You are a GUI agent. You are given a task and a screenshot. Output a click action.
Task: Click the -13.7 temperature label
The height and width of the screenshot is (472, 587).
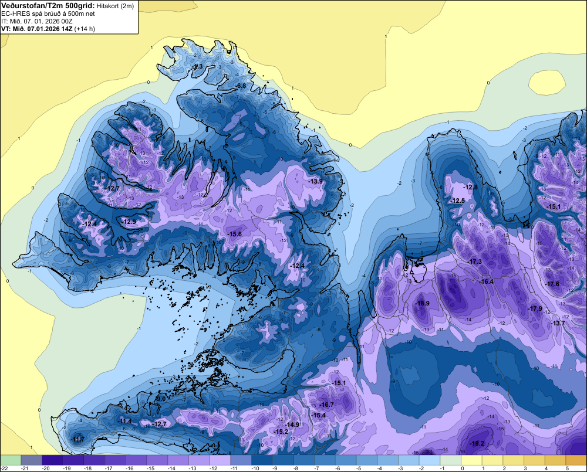tap(558, 323)
